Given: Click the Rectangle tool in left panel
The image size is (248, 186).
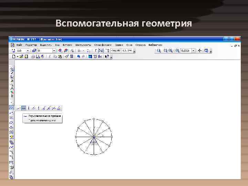Looking at the screenshot, I should click(x=11, y=163).
